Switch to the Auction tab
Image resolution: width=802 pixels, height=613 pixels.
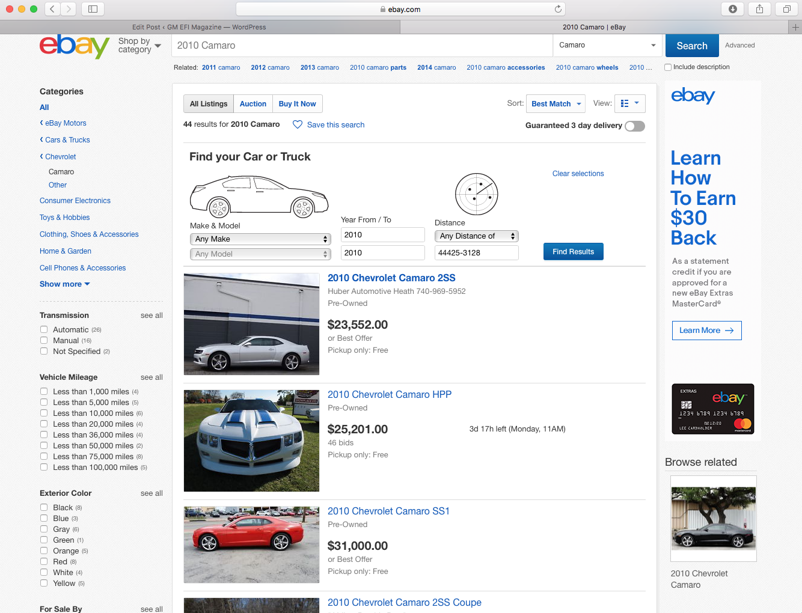(x=253, y=103)
